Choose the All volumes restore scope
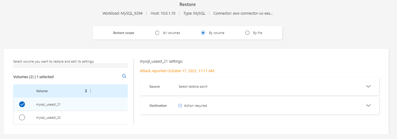The image size is (397, 139). (157, 33)
